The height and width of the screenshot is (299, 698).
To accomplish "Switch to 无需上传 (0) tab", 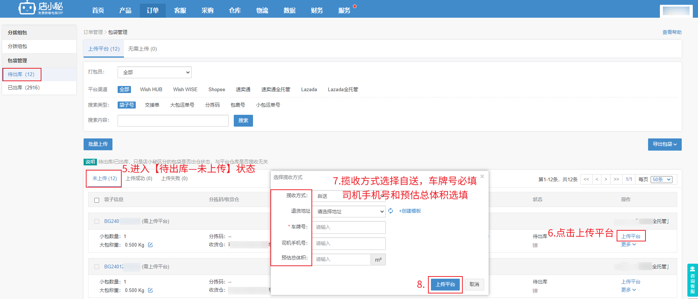I will (x=142, y=49).
